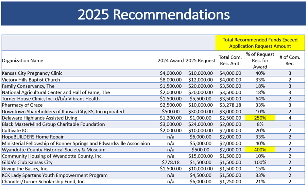
Task: Select the 100% value for Gilda's Club
Action: pyautogui.click(x=260, y=162)
